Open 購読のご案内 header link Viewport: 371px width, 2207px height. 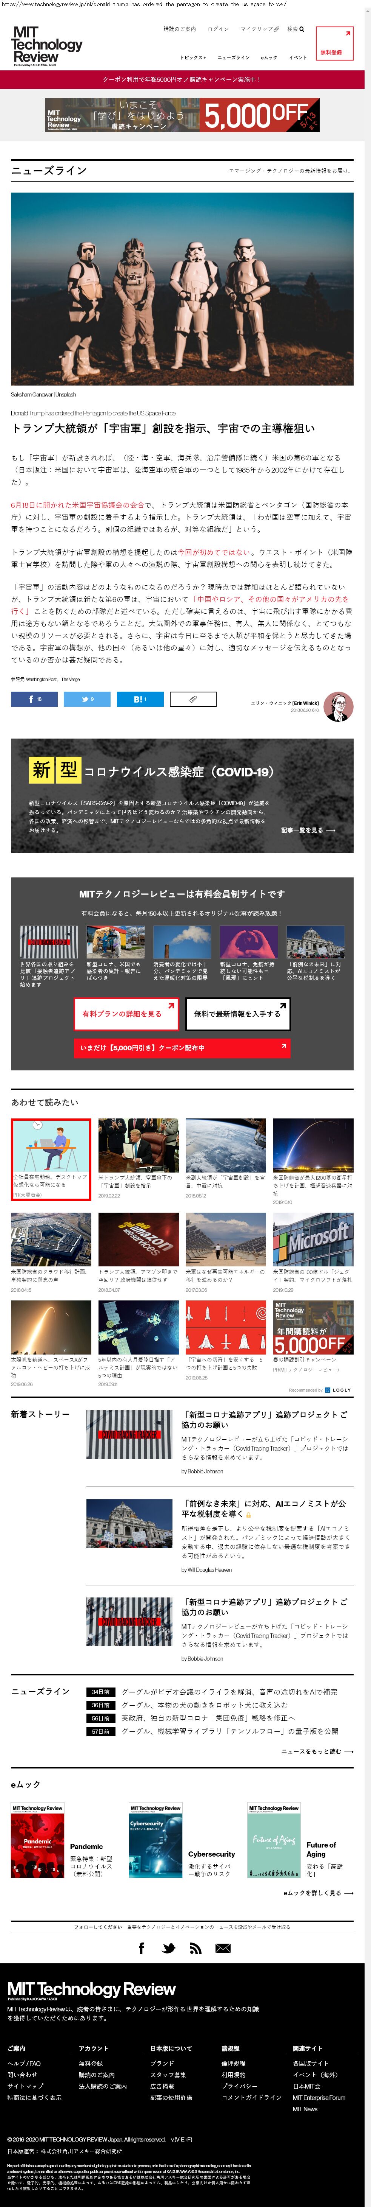180,29
